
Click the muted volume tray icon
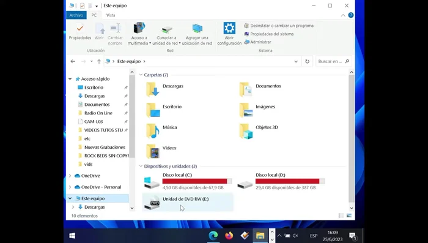click(295, 236)
